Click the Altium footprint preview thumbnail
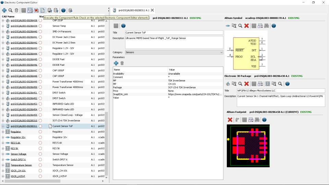The height and width of the screenshot is (185, 329). click(248, 146)
